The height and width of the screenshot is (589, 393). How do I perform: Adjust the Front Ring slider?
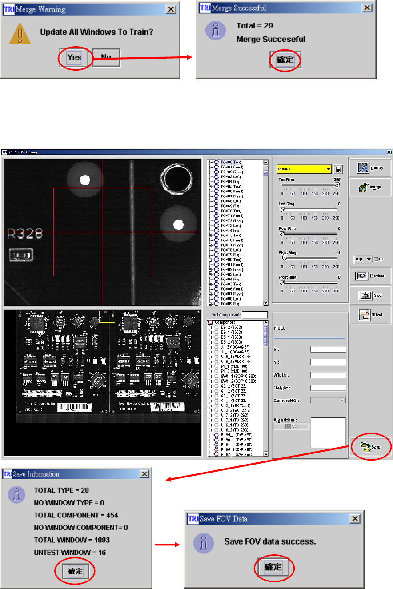(x=309, y=282)
